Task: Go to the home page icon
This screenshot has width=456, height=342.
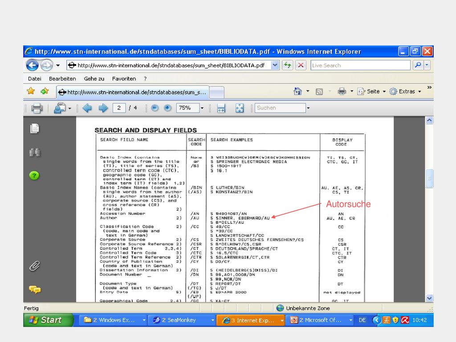Action: click(297, 91)
